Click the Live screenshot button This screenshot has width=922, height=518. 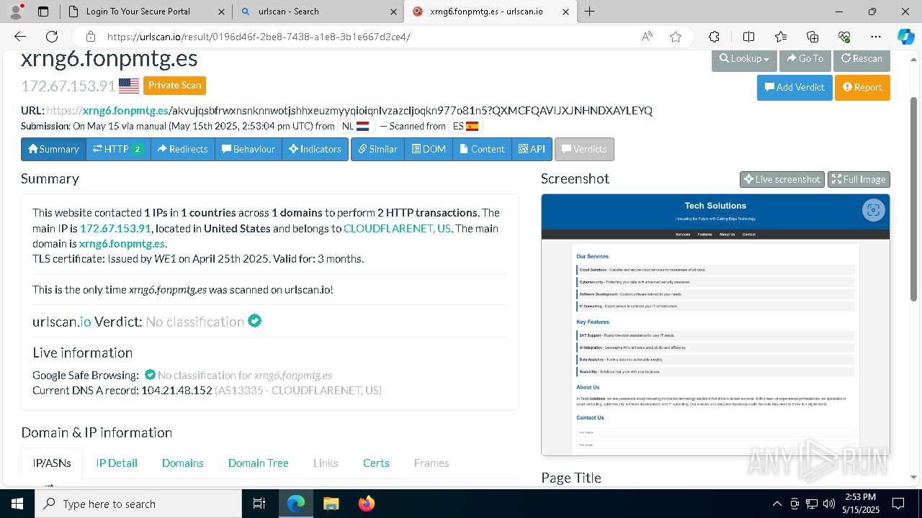tap(782, 179)
